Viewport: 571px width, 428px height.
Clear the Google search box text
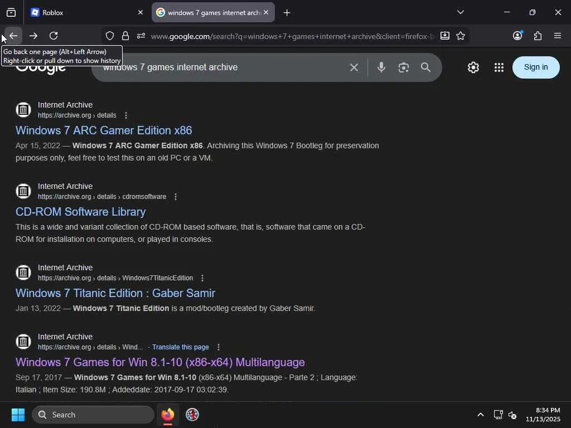point(354,67)
